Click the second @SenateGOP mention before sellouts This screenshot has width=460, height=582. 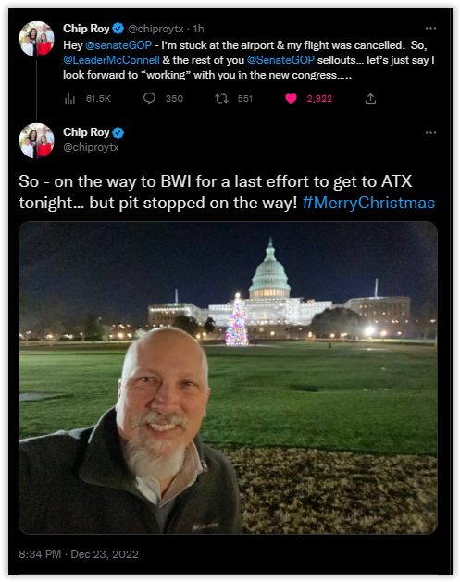point(280,60)
